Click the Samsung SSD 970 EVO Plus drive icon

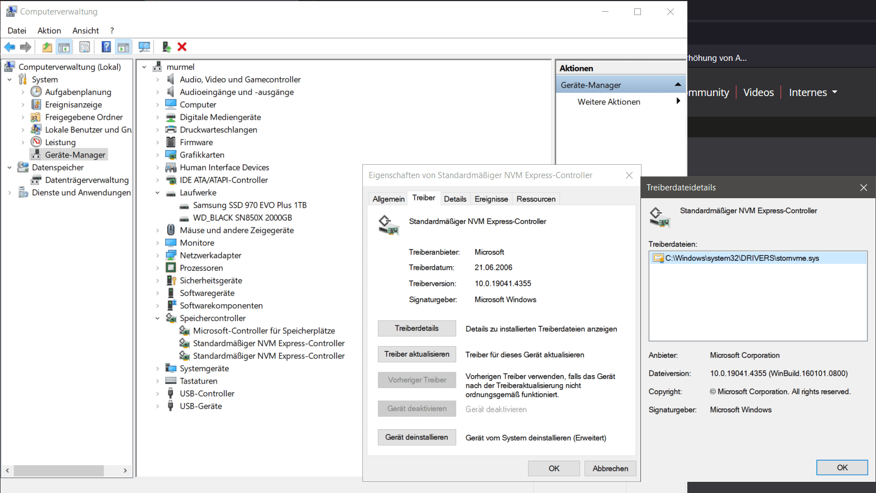click(184, 205)
